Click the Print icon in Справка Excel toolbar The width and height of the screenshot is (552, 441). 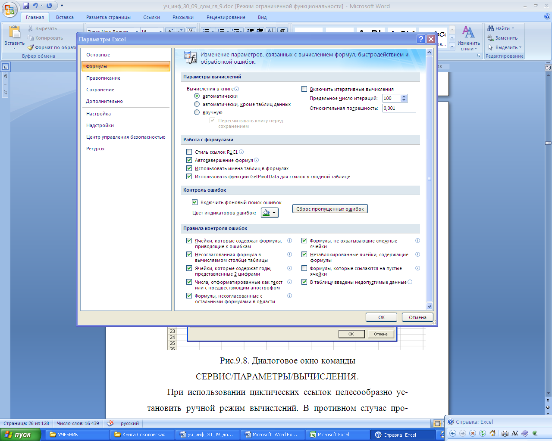click(x=505, y=433)
